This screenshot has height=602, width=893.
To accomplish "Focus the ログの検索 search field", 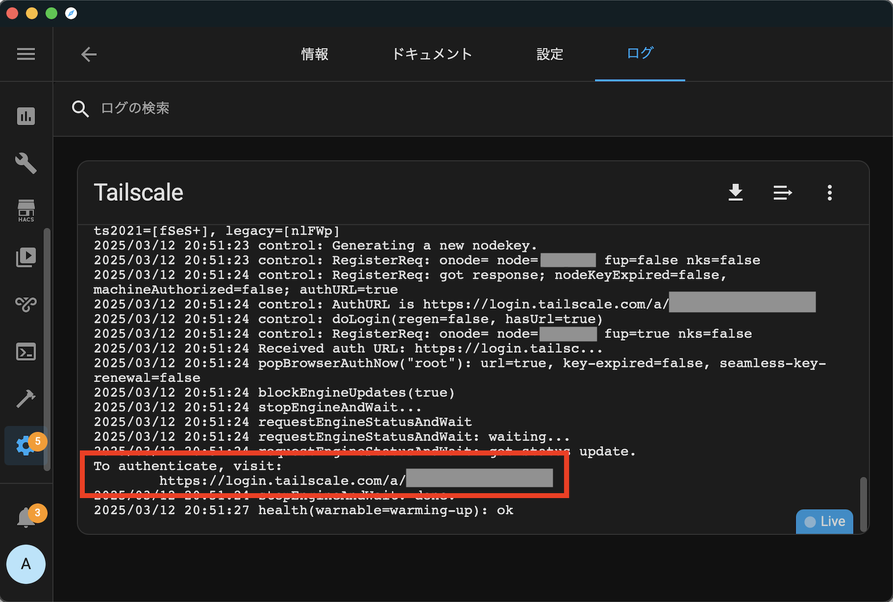I will 473,108.
